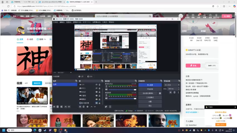Pop out the scenes dock icon
The image size is (237, 133).
point(76,81)
